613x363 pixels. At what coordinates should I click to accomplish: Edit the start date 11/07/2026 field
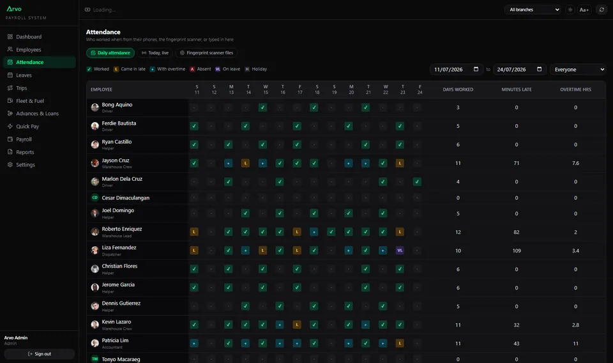[456, 69]
